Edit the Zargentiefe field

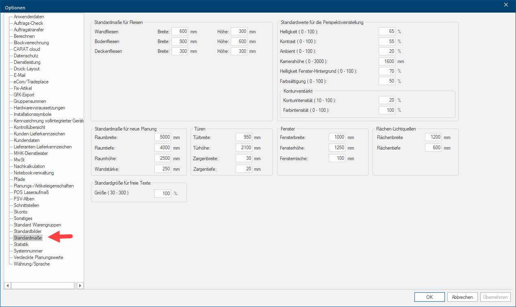pos(244,169)
